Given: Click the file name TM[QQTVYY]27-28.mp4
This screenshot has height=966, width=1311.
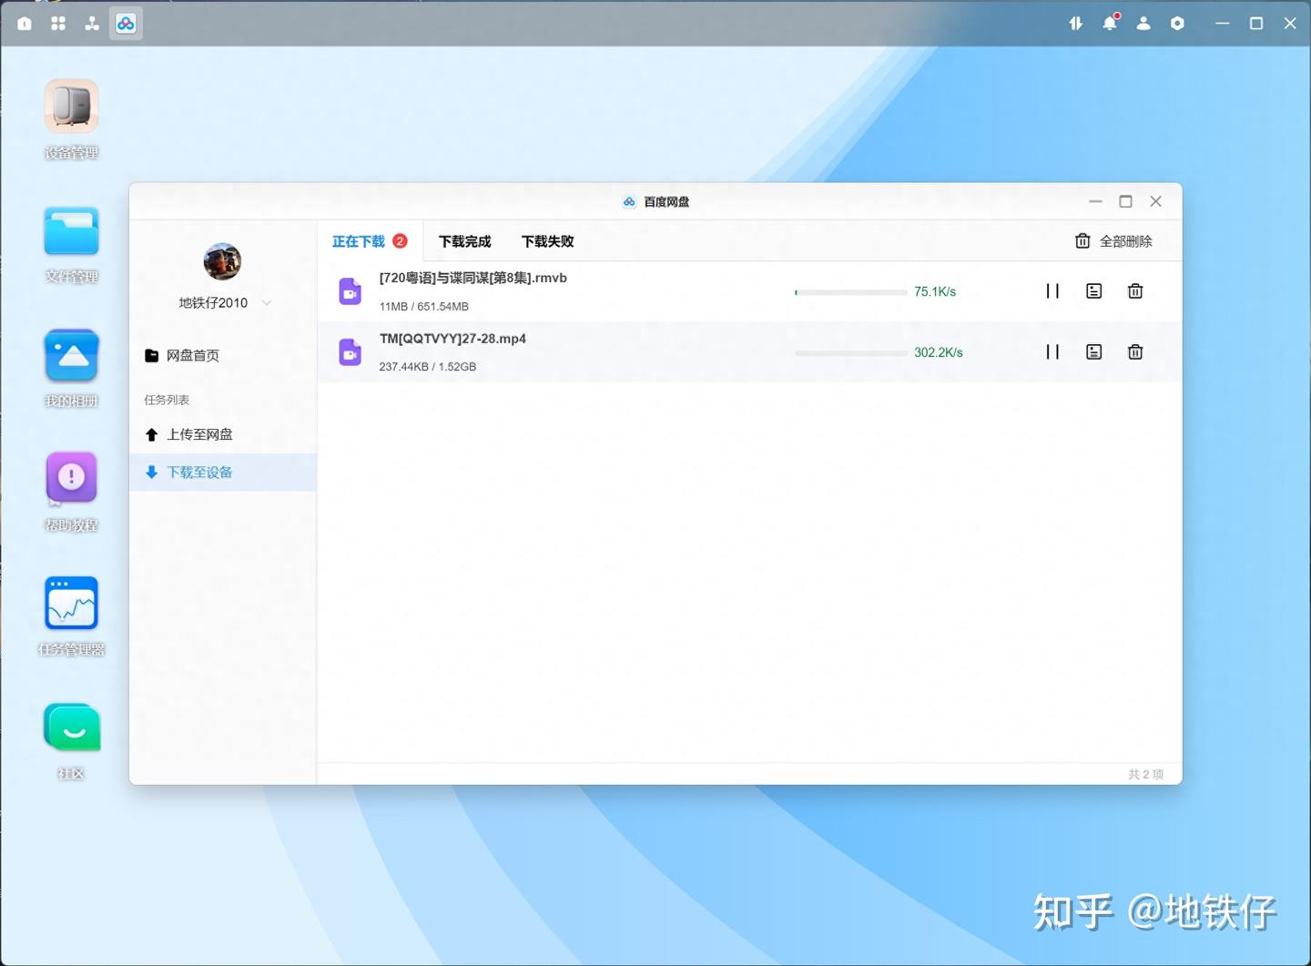Looking at the screenshot, I should coord(452,339).
